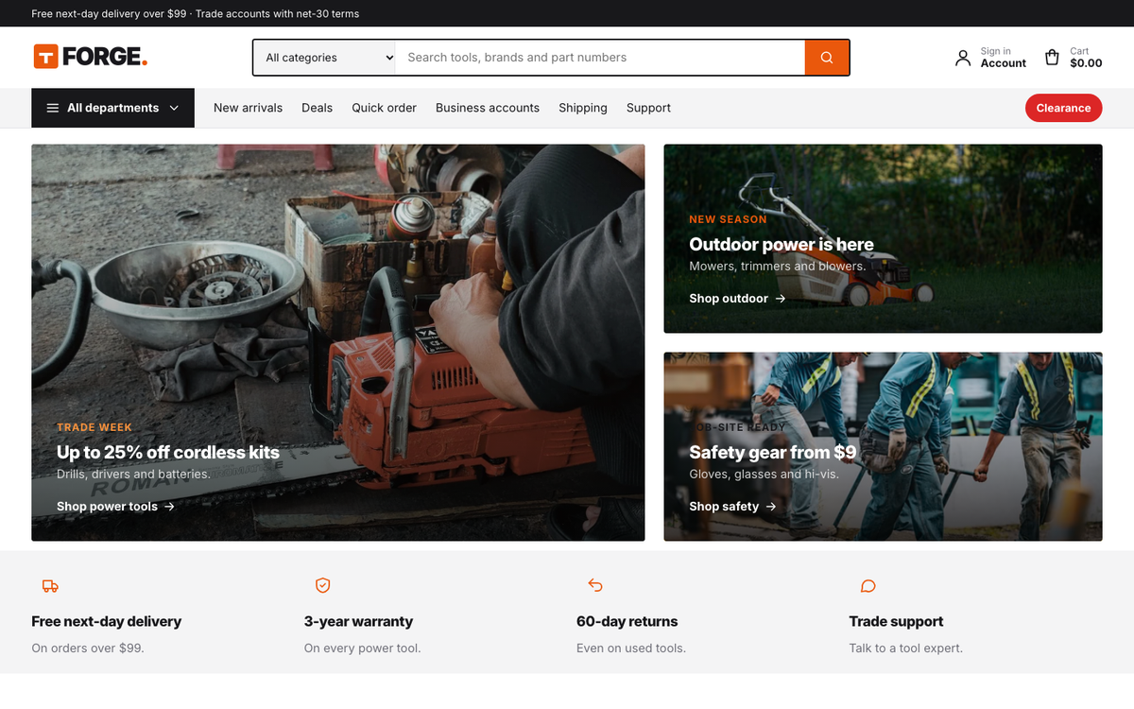Viewport: 1134px width, 709px height.
Task: Click arrow beside Shop outdoor
Action: (x=781, y=299)
